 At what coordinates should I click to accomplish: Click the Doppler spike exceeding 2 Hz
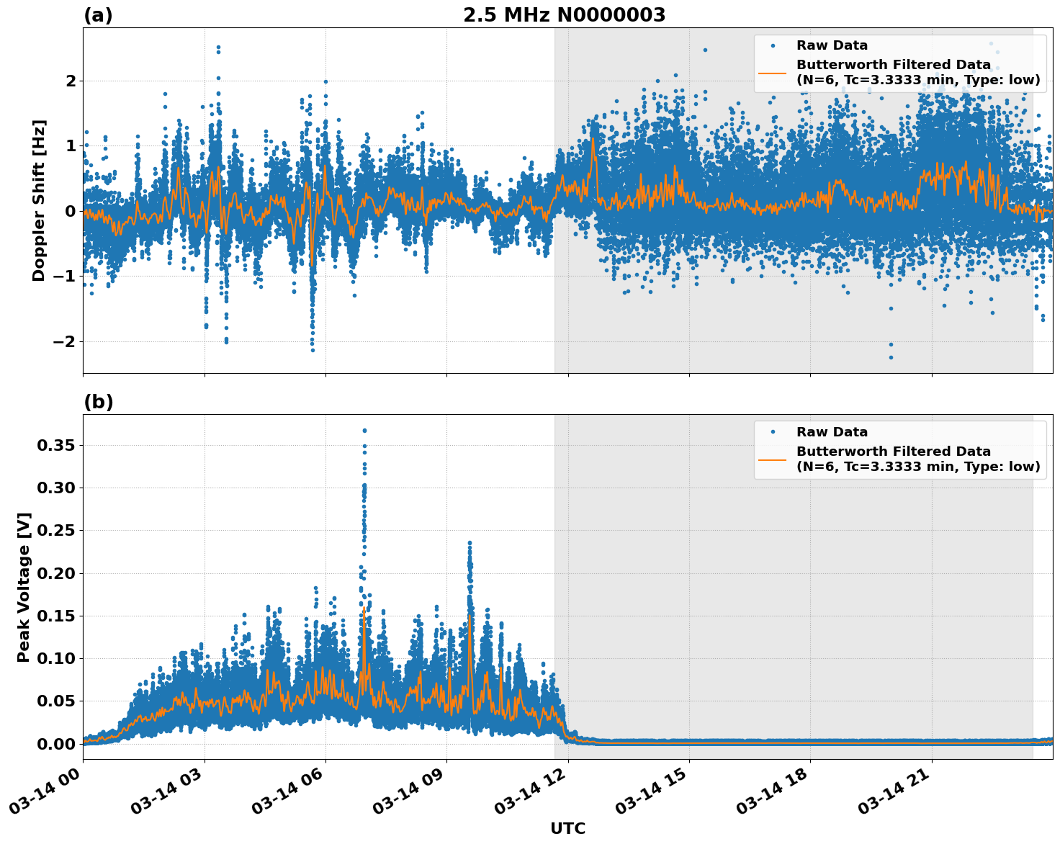click(x=218, y=47)
